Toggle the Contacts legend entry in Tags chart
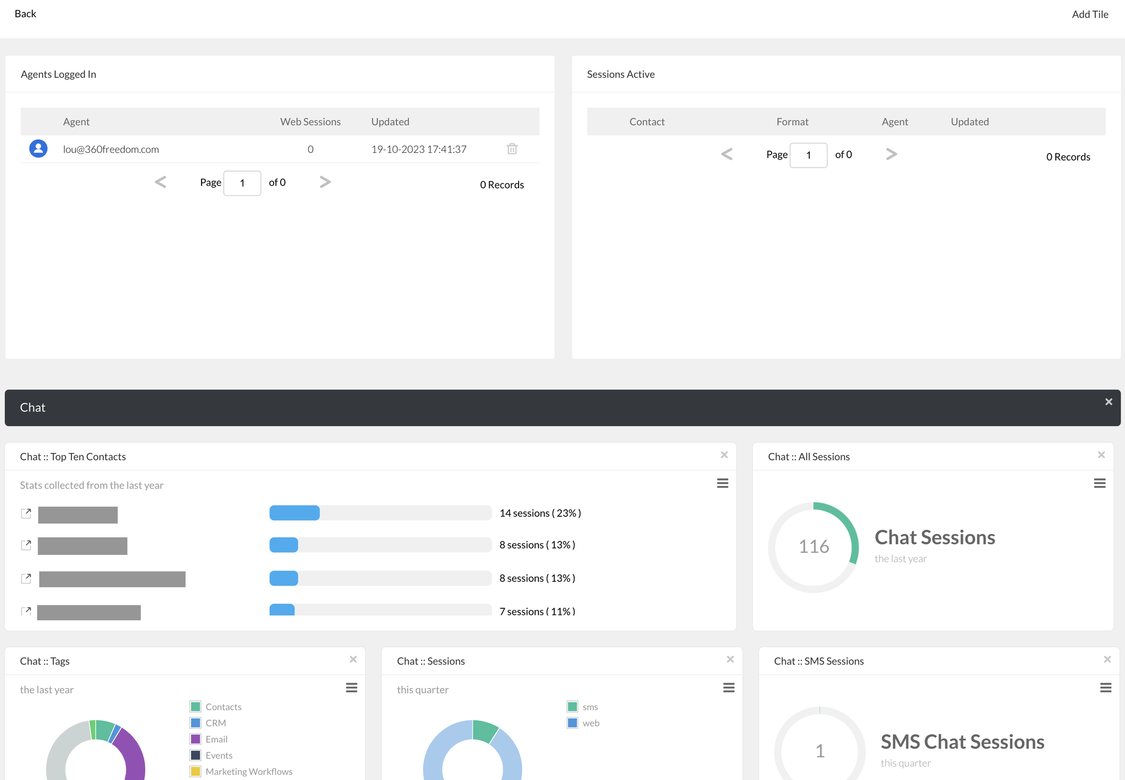 223,707
